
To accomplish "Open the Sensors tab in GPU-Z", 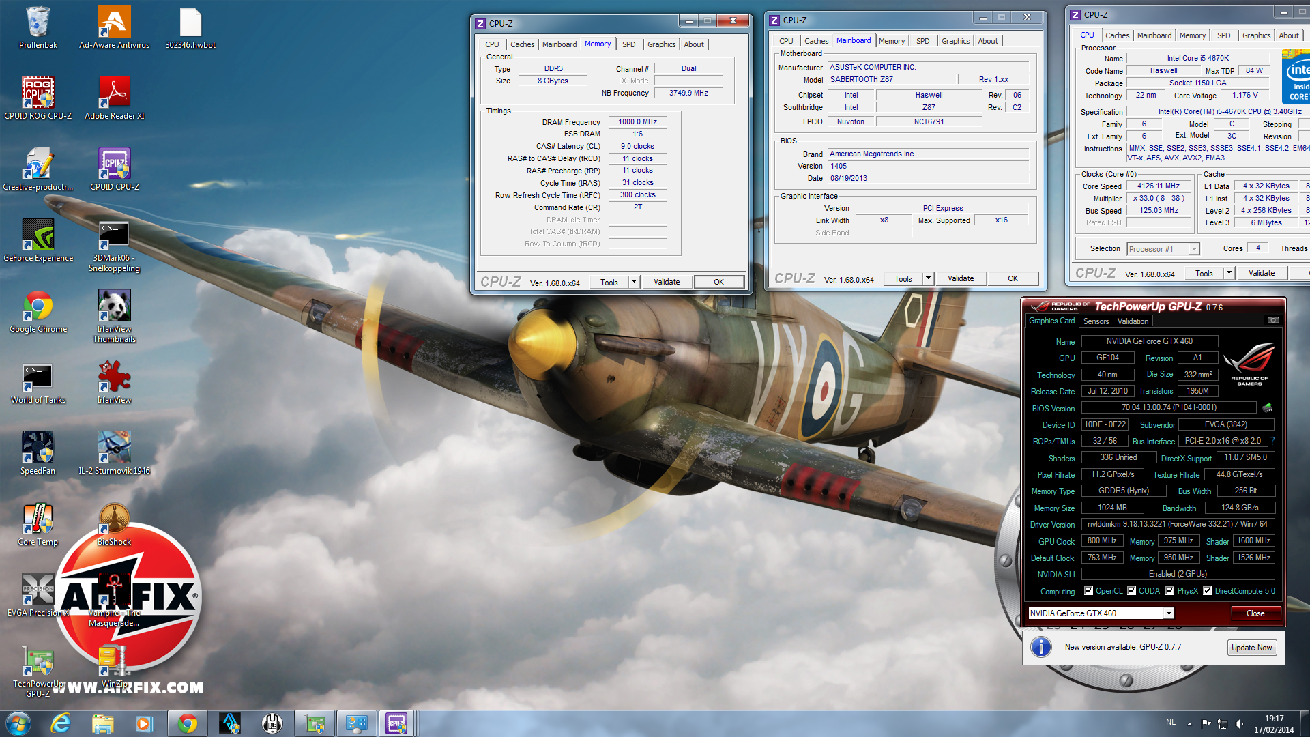I will tap(1096, 321).
